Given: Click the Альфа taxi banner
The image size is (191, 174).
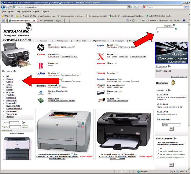Looking at the screenshot, I should (x=172, y=53).
